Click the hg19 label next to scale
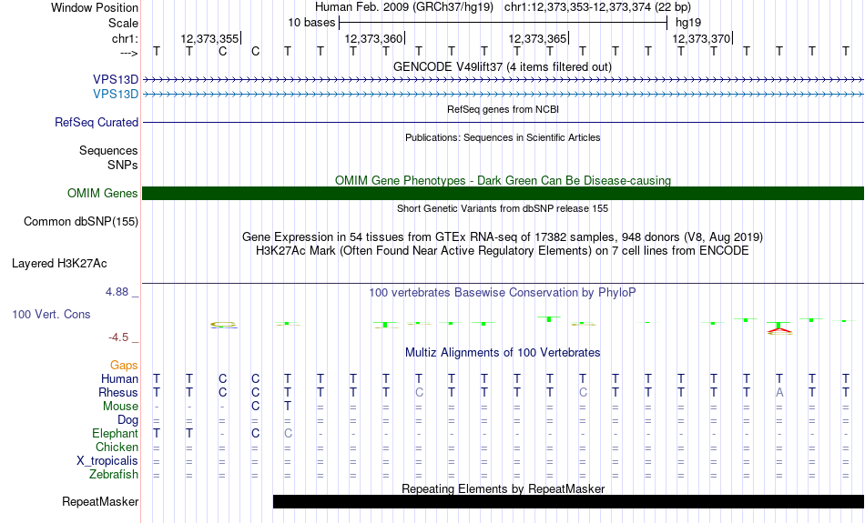 [688, 23]
